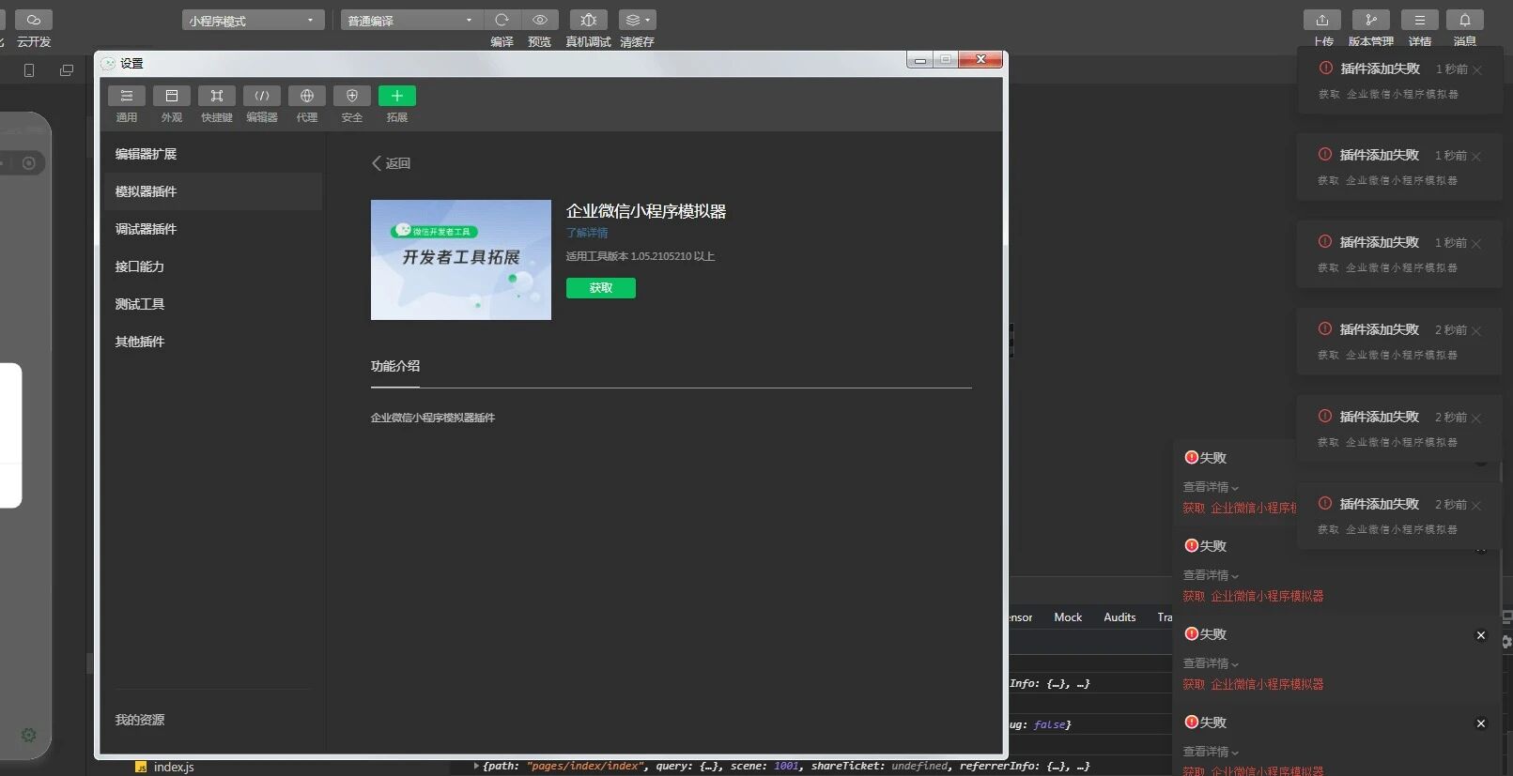Open the index.js file entry
The height and width of the screenshot is (776, 1513).
164,767
